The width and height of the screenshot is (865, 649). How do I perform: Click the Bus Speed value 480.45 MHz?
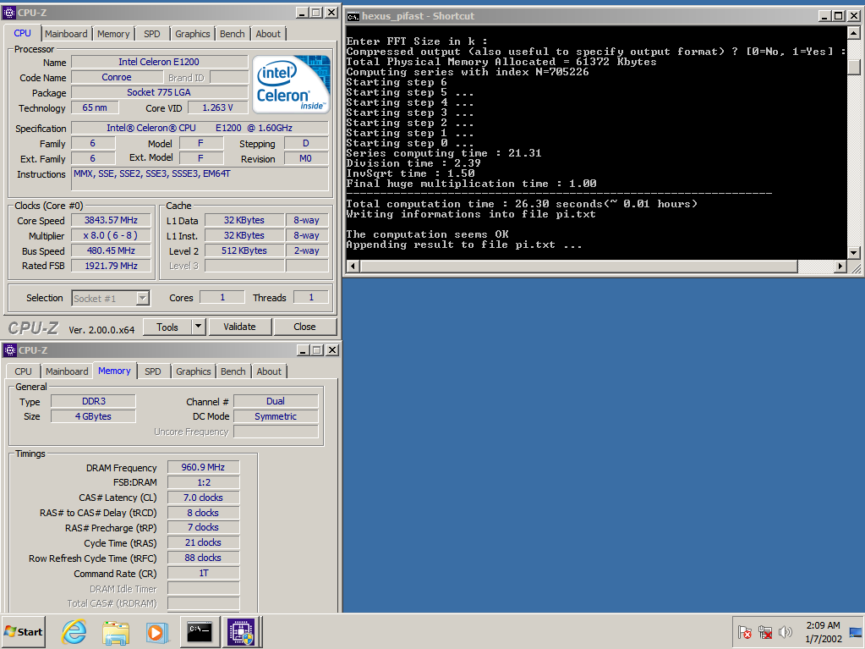(111, 250)
